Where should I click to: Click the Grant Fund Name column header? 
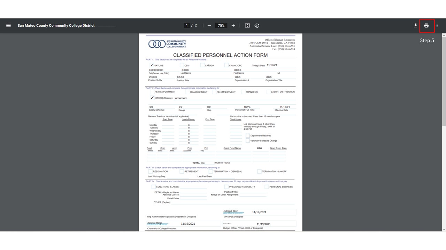(x=232, y=148)
